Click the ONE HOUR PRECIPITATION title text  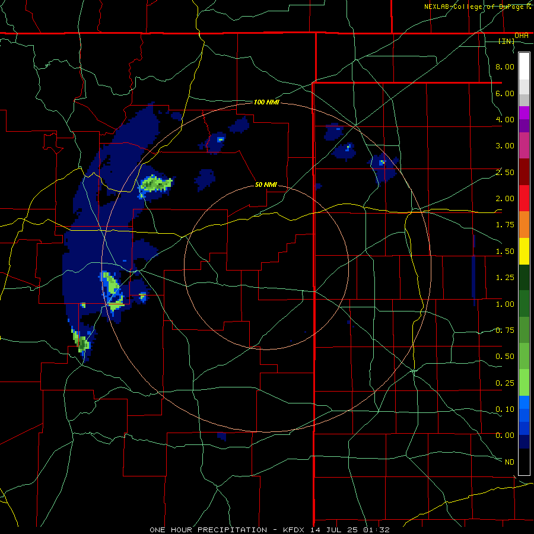click(208, 530)
